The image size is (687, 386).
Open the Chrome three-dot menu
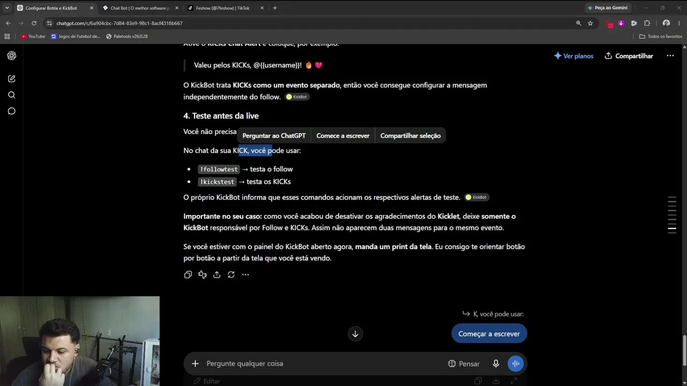(678, 23)
